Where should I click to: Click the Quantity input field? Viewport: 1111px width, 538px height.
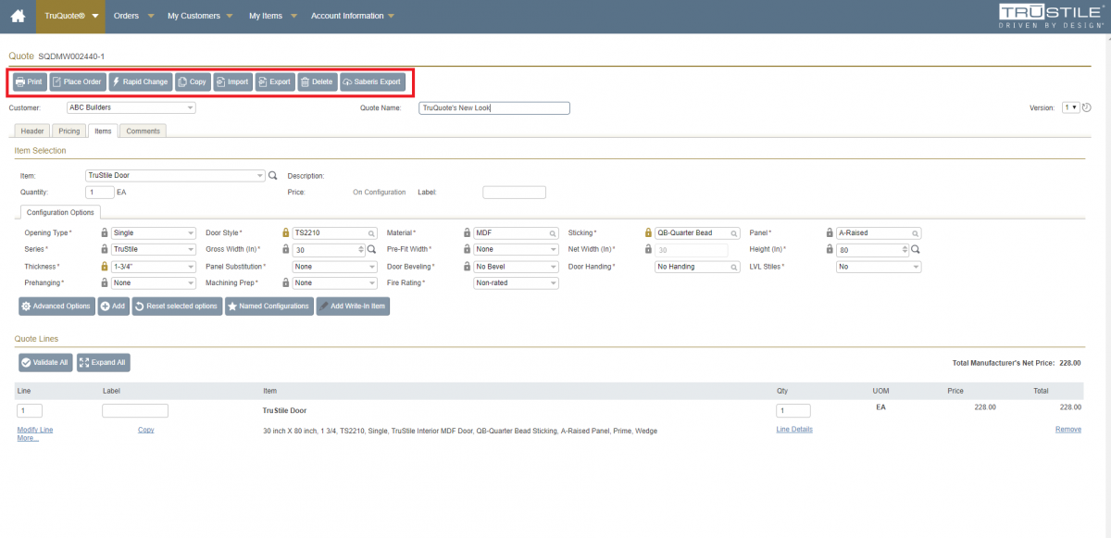coord(99,193)
